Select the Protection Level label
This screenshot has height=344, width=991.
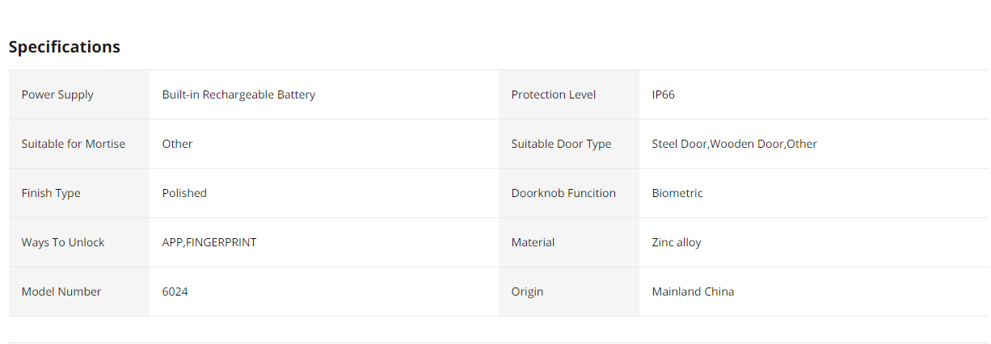point(554,94)
